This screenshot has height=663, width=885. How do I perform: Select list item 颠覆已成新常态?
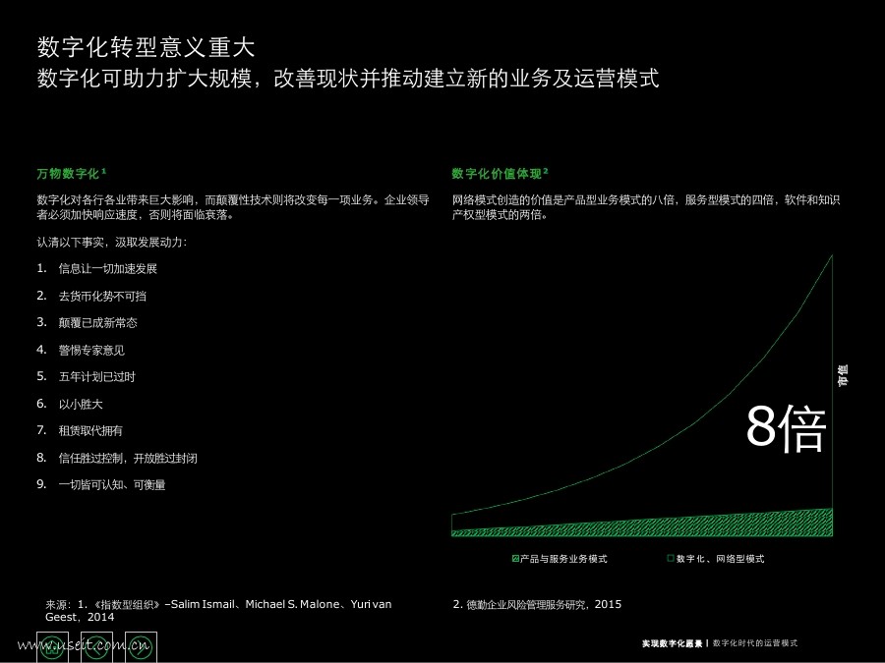[x=97, y=323]
